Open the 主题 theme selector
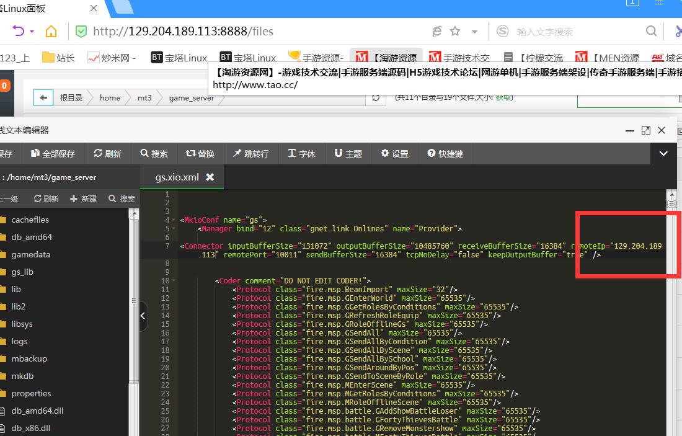The image size is (682, 436). tap(348, 153)
